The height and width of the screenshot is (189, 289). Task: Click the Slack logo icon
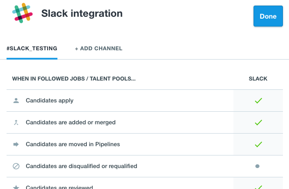22,13
